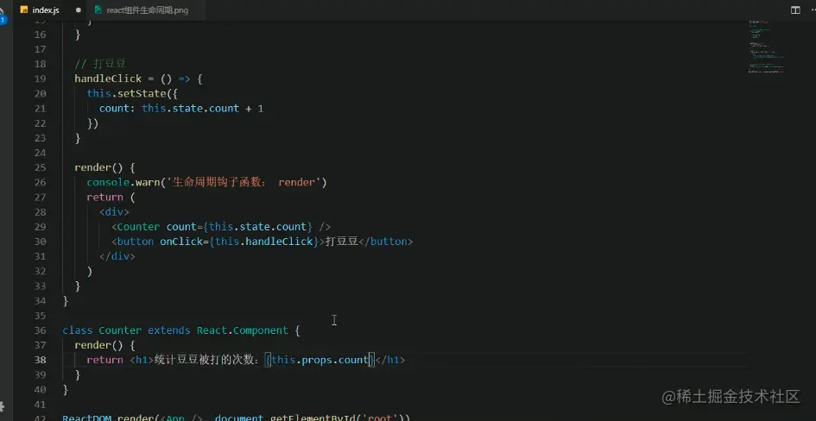816x421 pixels.
Task: Click 'return (' on line 27
Action: [x=111, y=197]
